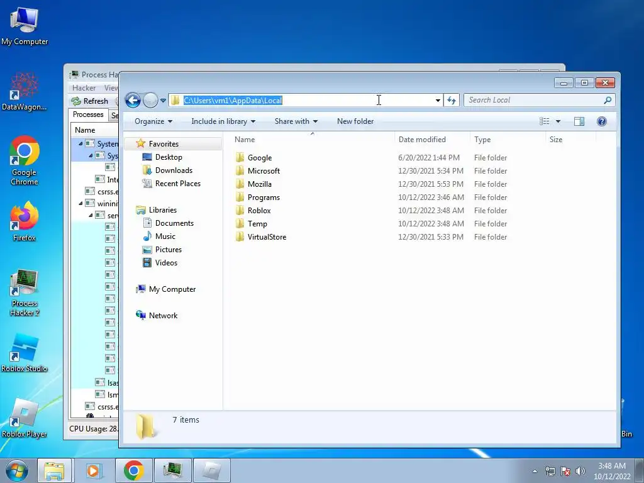Open Windows Explorer taskbar icon
Viewport: 644px width, 483px height.
tap(54, 470)
